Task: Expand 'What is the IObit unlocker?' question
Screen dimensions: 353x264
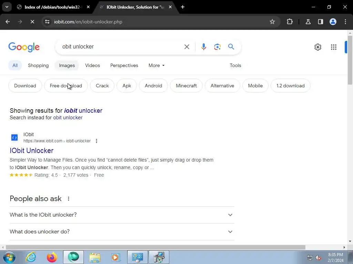Action: pos(122,215)
